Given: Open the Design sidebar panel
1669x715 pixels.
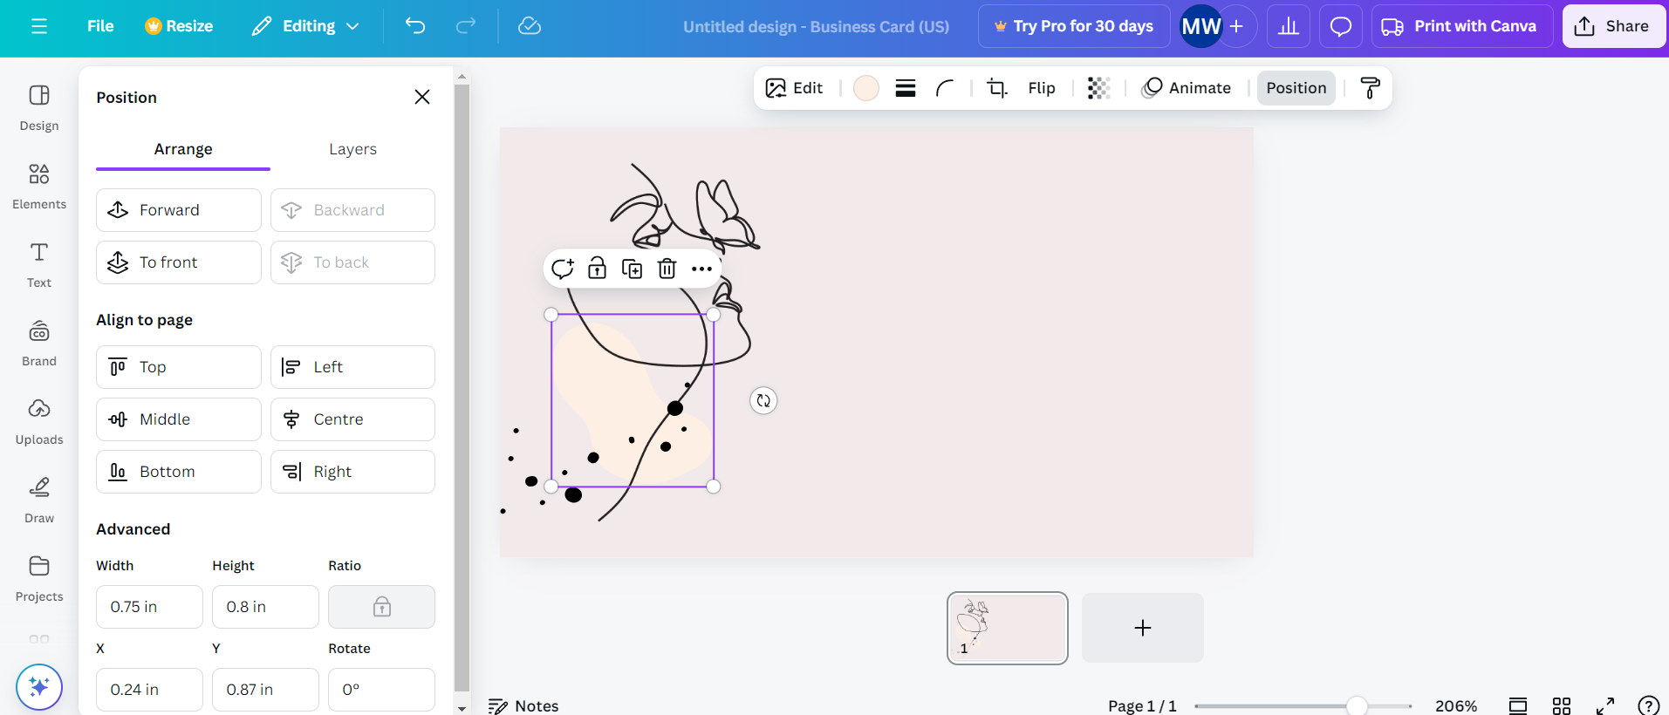Looking at the screenshot, I should [39, 107].
